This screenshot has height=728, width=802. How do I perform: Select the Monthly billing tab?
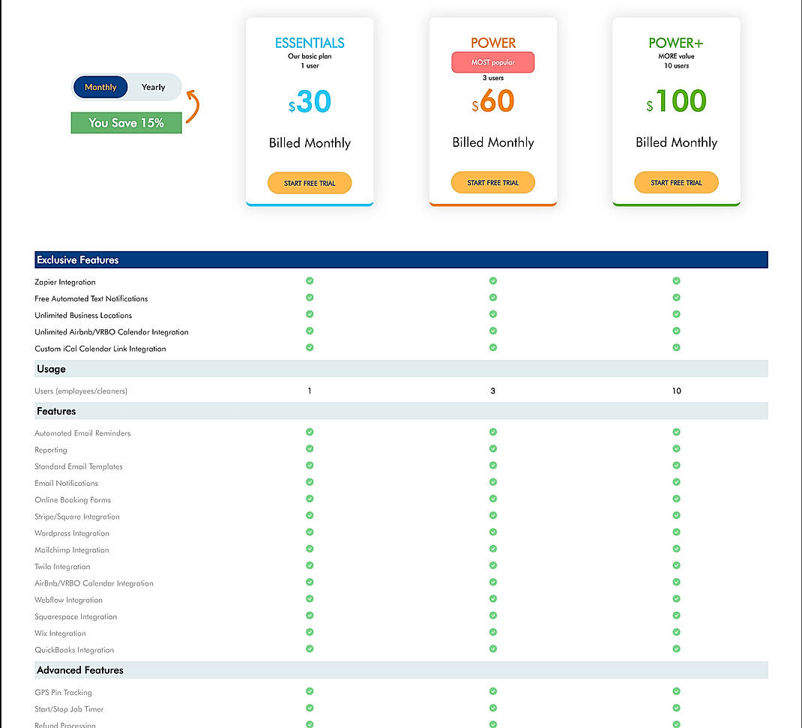(x=100, y=87)
